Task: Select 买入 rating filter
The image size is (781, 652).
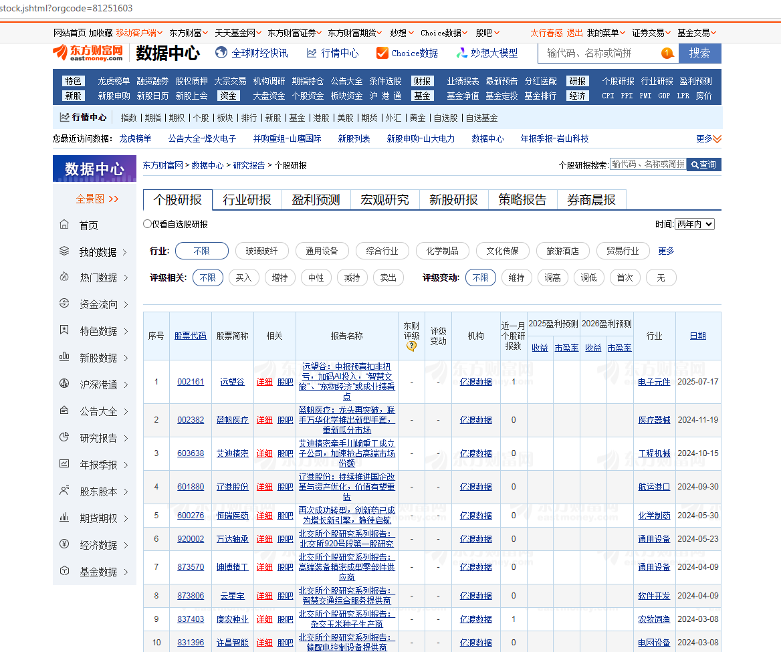Action: tap(243, 278)
